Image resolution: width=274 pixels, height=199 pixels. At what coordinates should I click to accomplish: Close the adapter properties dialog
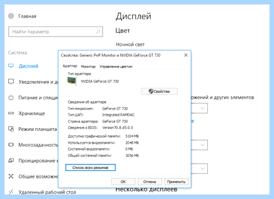[x=186, y=55]
